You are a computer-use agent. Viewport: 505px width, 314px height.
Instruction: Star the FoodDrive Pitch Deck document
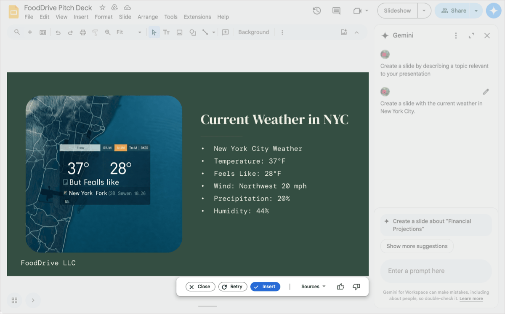click(x=102, y=8)
